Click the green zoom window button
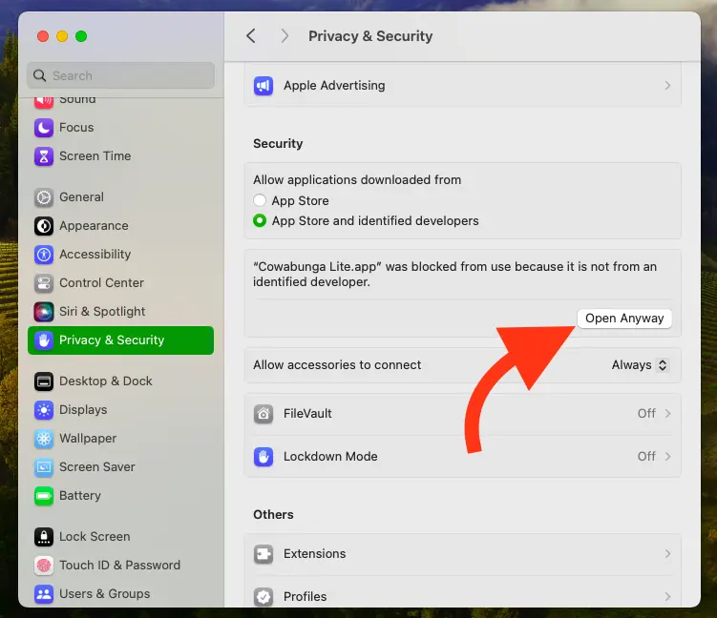This screenshot has width=717, height=618. click(x=81, y=36)
